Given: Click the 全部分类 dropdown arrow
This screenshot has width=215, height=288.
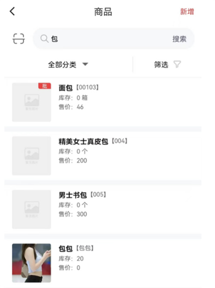Looking at the screenshot, I should 85,64.
